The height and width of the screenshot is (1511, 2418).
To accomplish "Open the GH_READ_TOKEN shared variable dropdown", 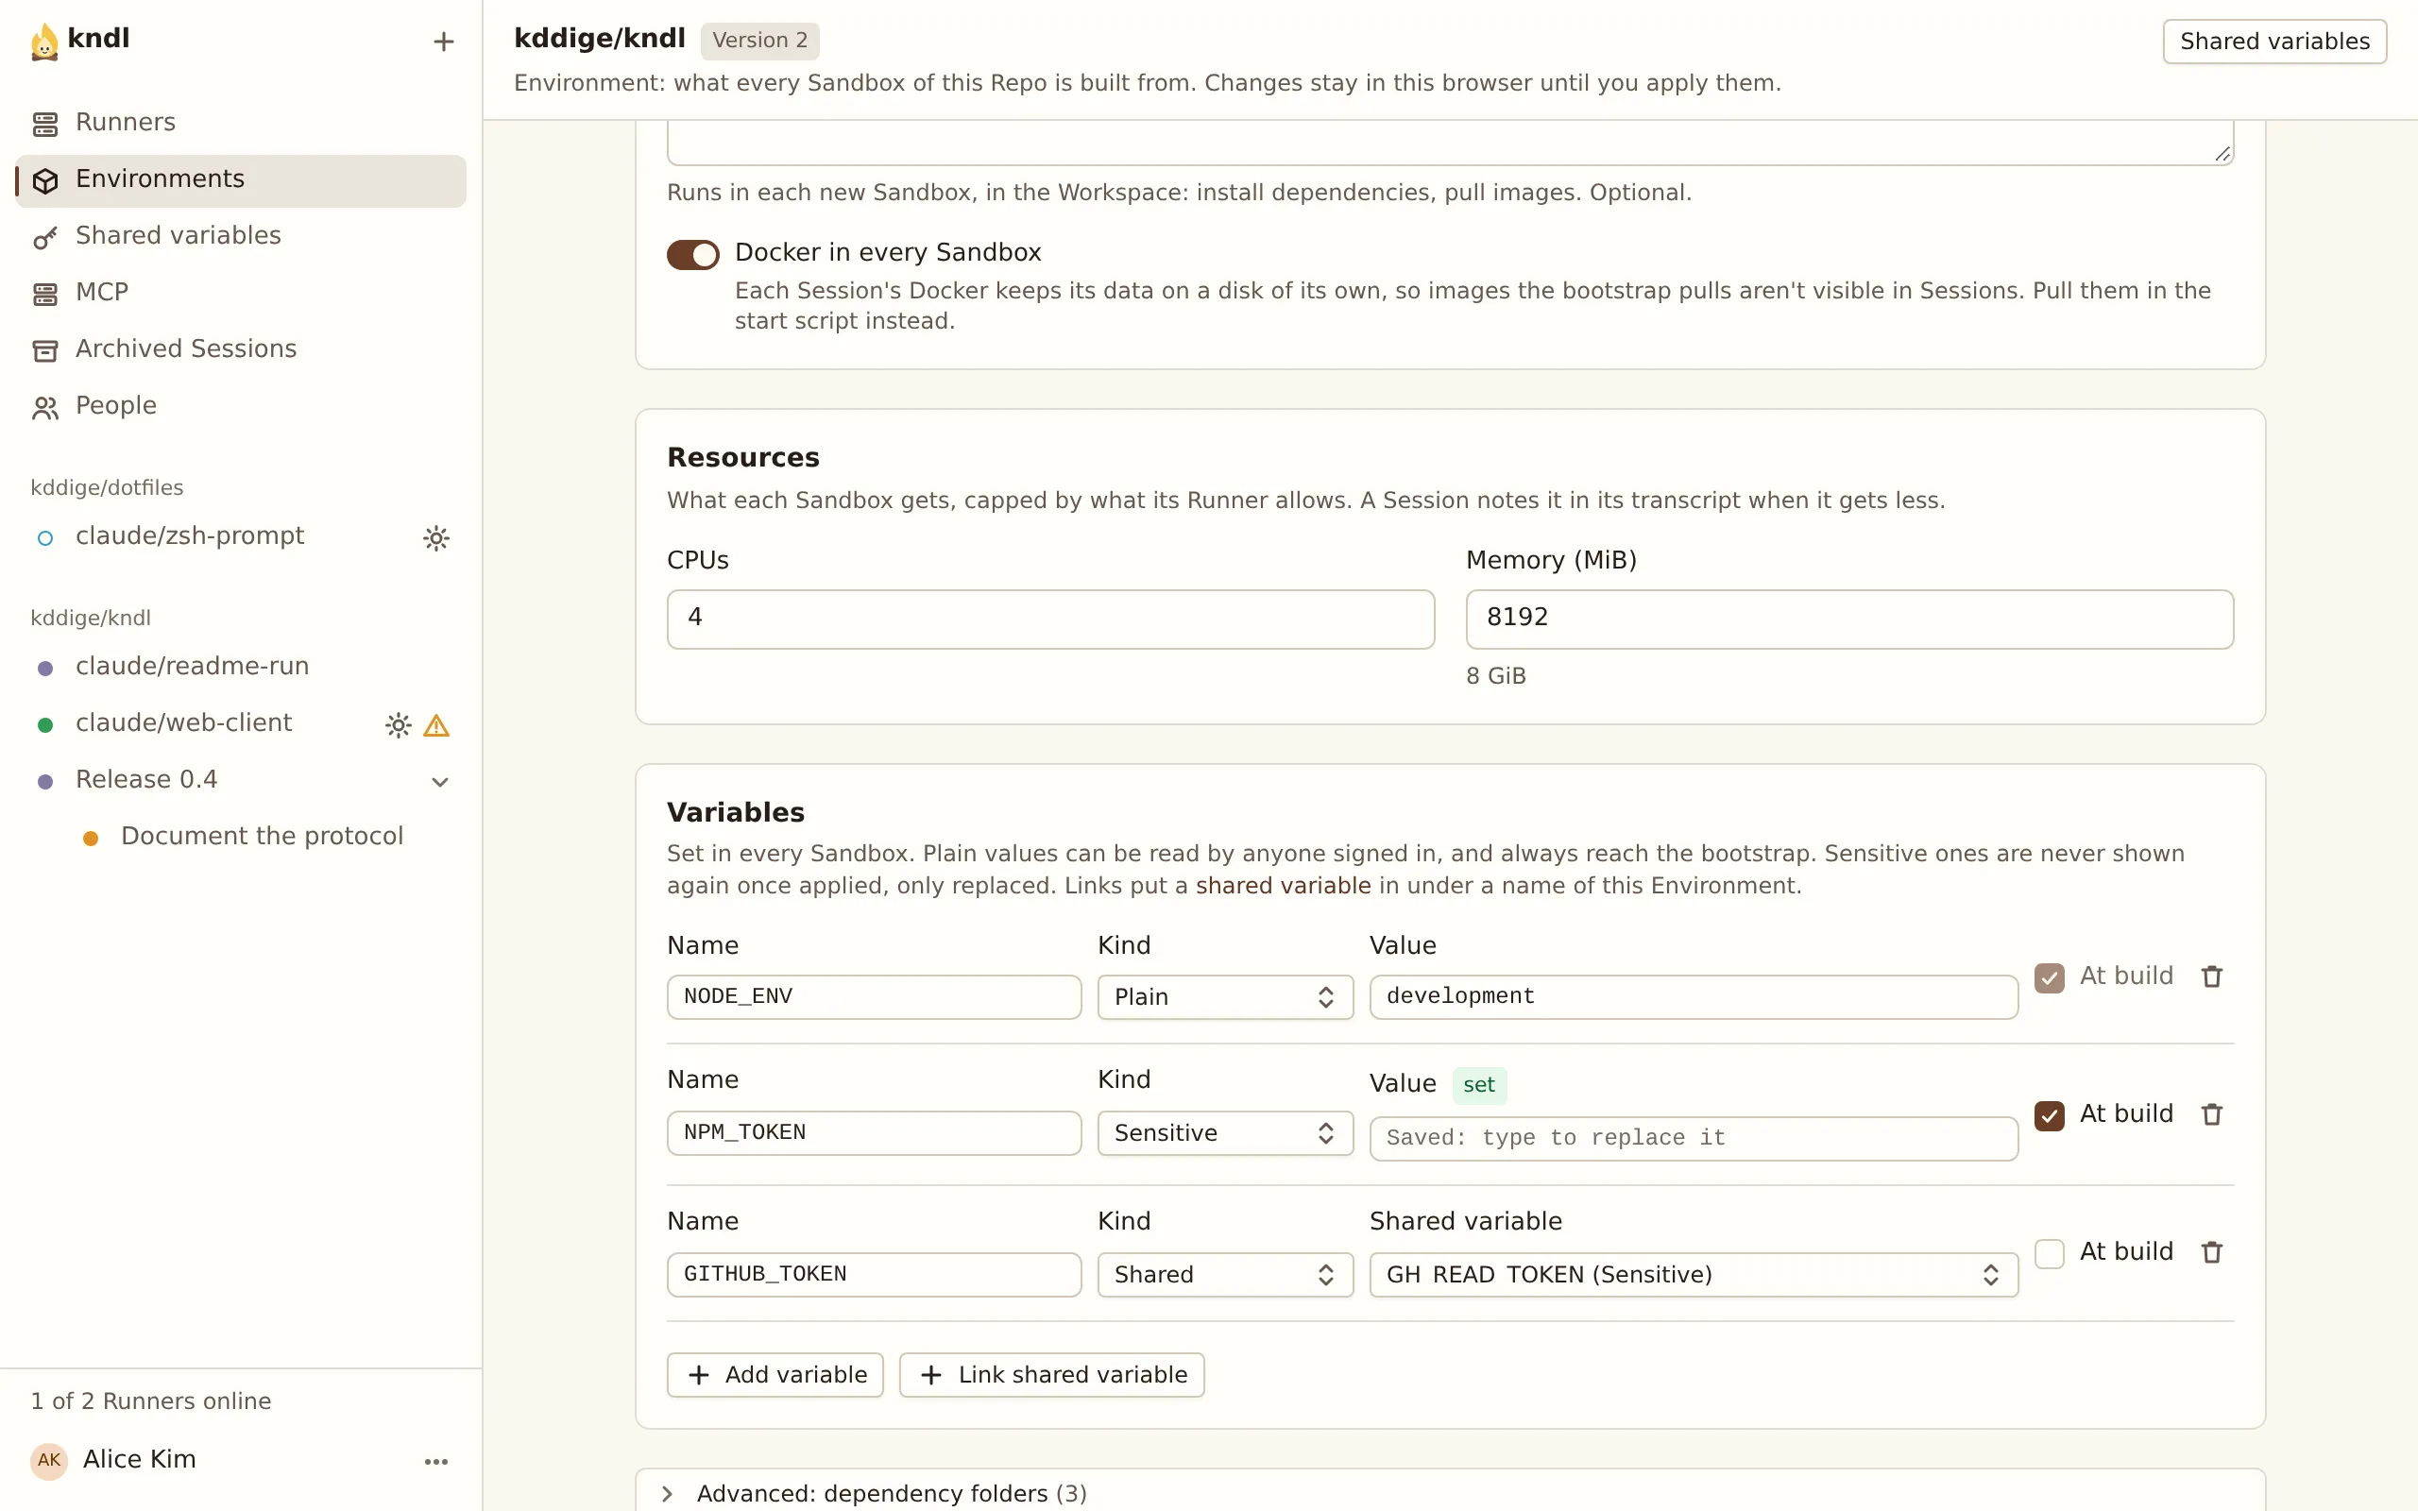I will [1694, 1275].
